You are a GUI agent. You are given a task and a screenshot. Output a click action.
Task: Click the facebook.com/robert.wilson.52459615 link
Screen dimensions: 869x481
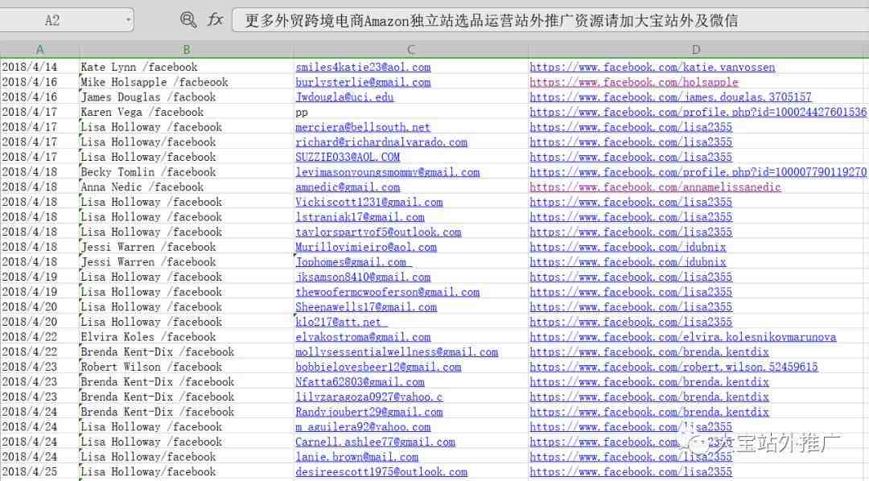point(674,366)
